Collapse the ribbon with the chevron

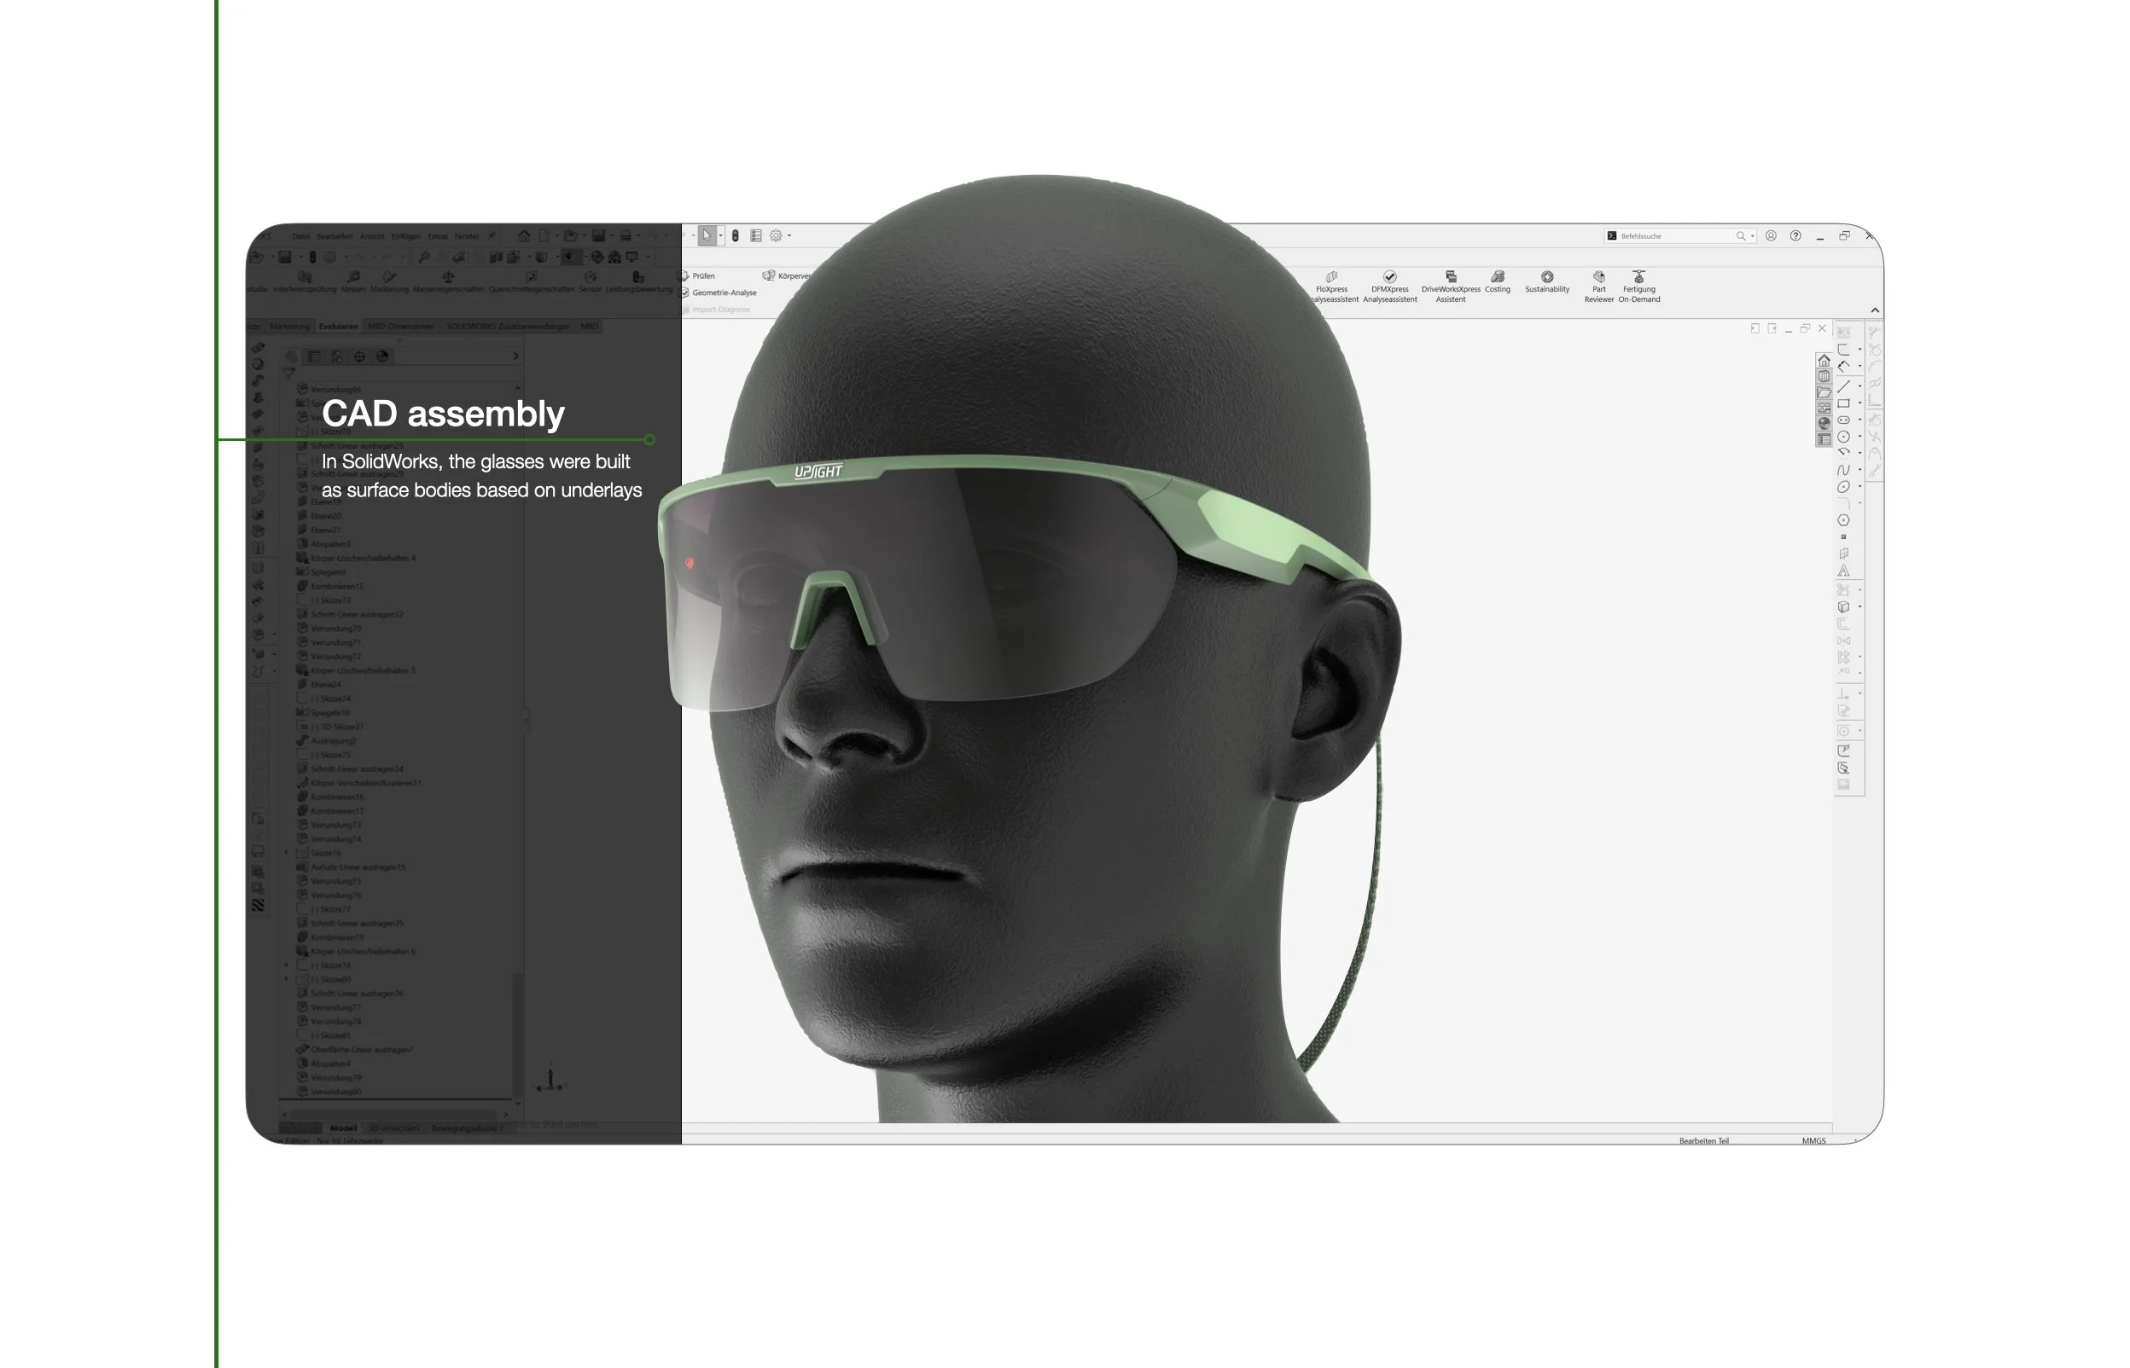[x=1875, y=310]
